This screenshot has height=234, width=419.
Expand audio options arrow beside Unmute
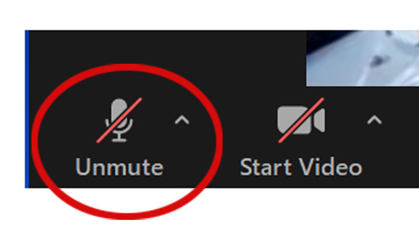pos(182,120)
